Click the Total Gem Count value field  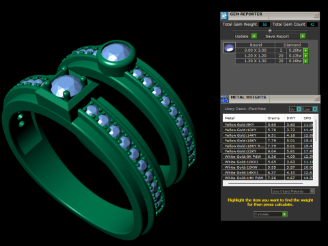pos(312,25)
